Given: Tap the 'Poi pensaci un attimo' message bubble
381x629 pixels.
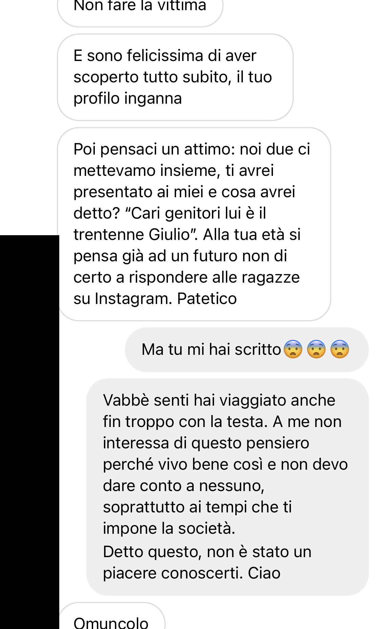Looking at the screenshot, I should (194, 224).
